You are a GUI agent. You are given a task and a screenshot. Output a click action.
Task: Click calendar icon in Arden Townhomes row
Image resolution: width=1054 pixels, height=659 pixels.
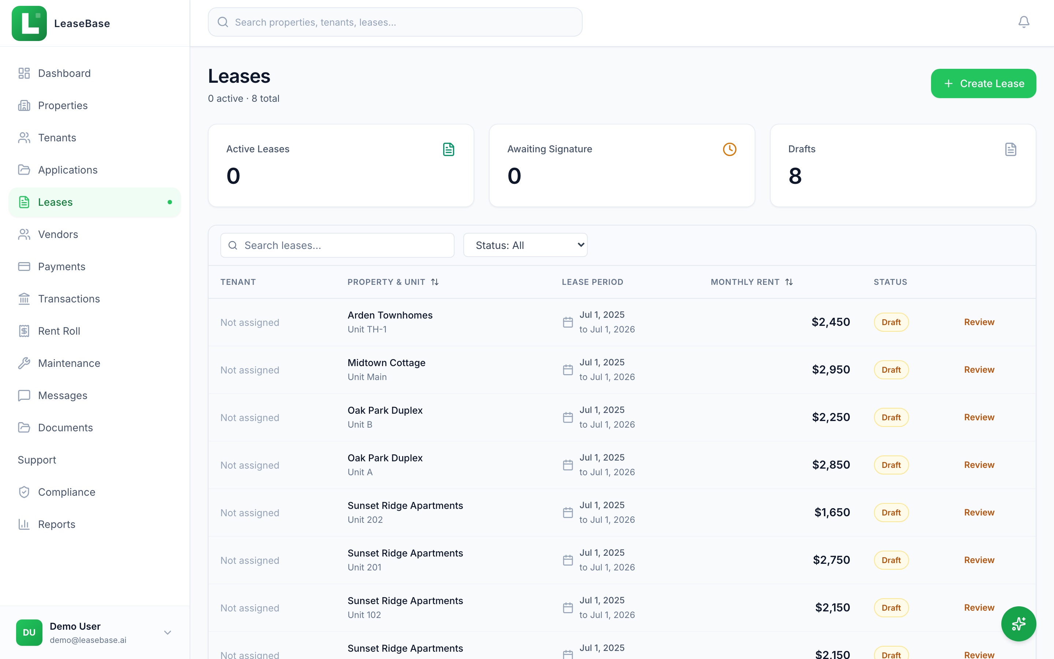coord(568,323)
